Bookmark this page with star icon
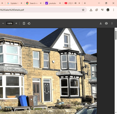 click(x=83, y=10)
